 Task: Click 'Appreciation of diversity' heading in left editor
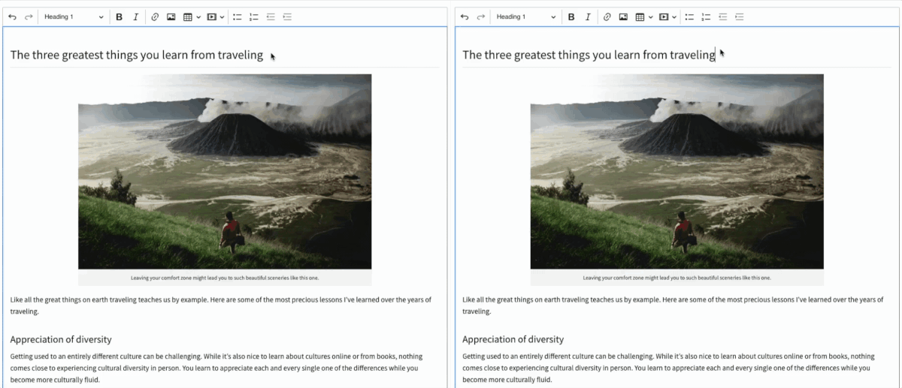pyautogui.click(x=61, y=339)
